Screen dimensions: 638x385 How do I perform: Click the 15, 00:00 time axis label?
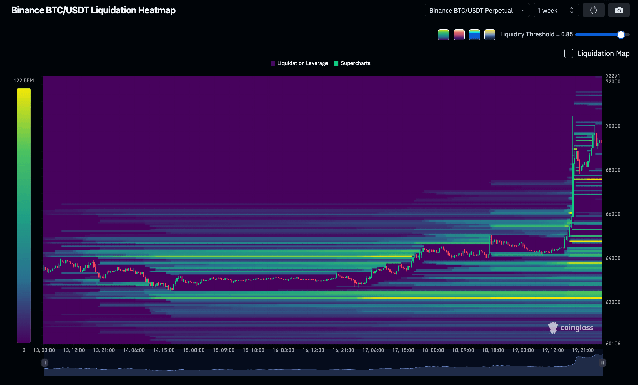tap(194, 350)
